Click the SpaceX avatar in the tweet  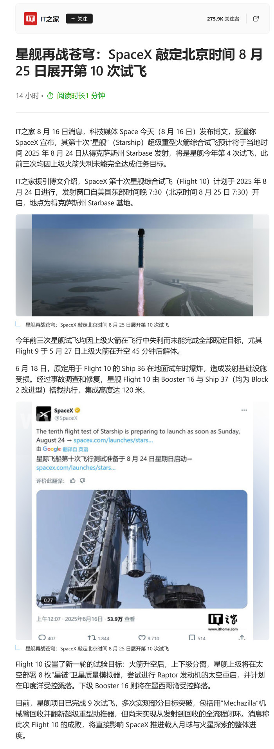click(44, 414)
